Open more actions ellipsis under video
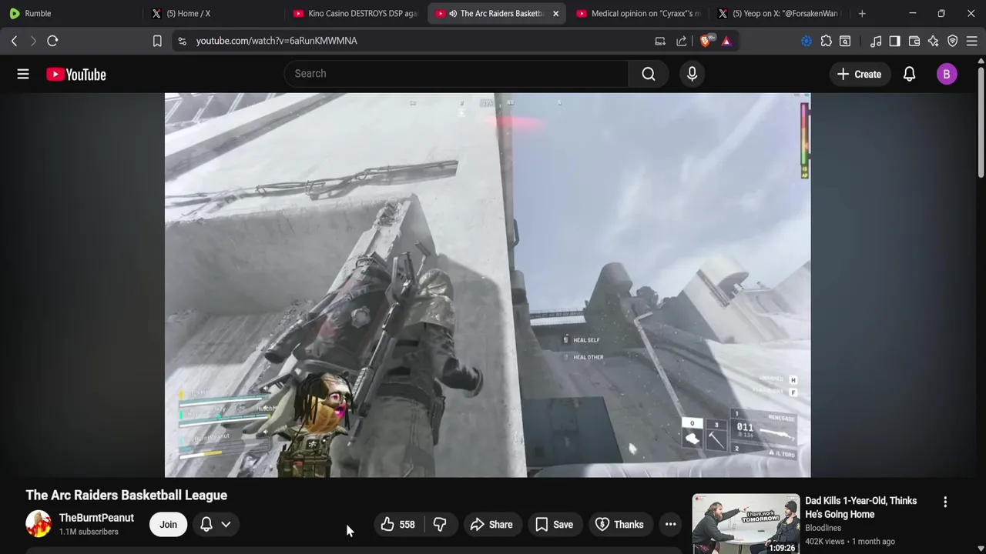986x554 pixels. (670, 525)
